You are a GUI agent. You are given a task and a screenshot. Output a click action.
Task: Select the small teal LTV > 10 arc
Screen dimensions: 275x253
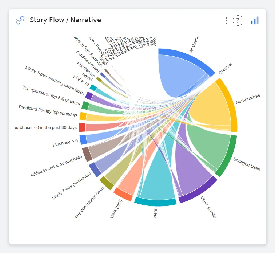[x=93, y=87]
